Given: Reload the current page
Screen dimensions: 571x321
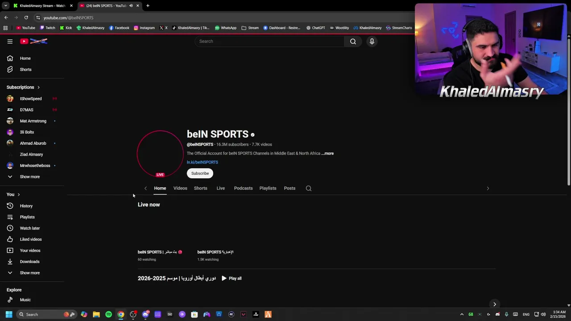Looking at the screenshot, I should coord(26,17).
